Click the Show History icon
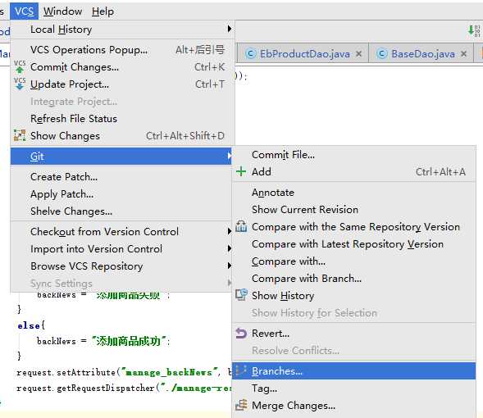This screenshot has width=483, height=418. click(x=241, y=295)
